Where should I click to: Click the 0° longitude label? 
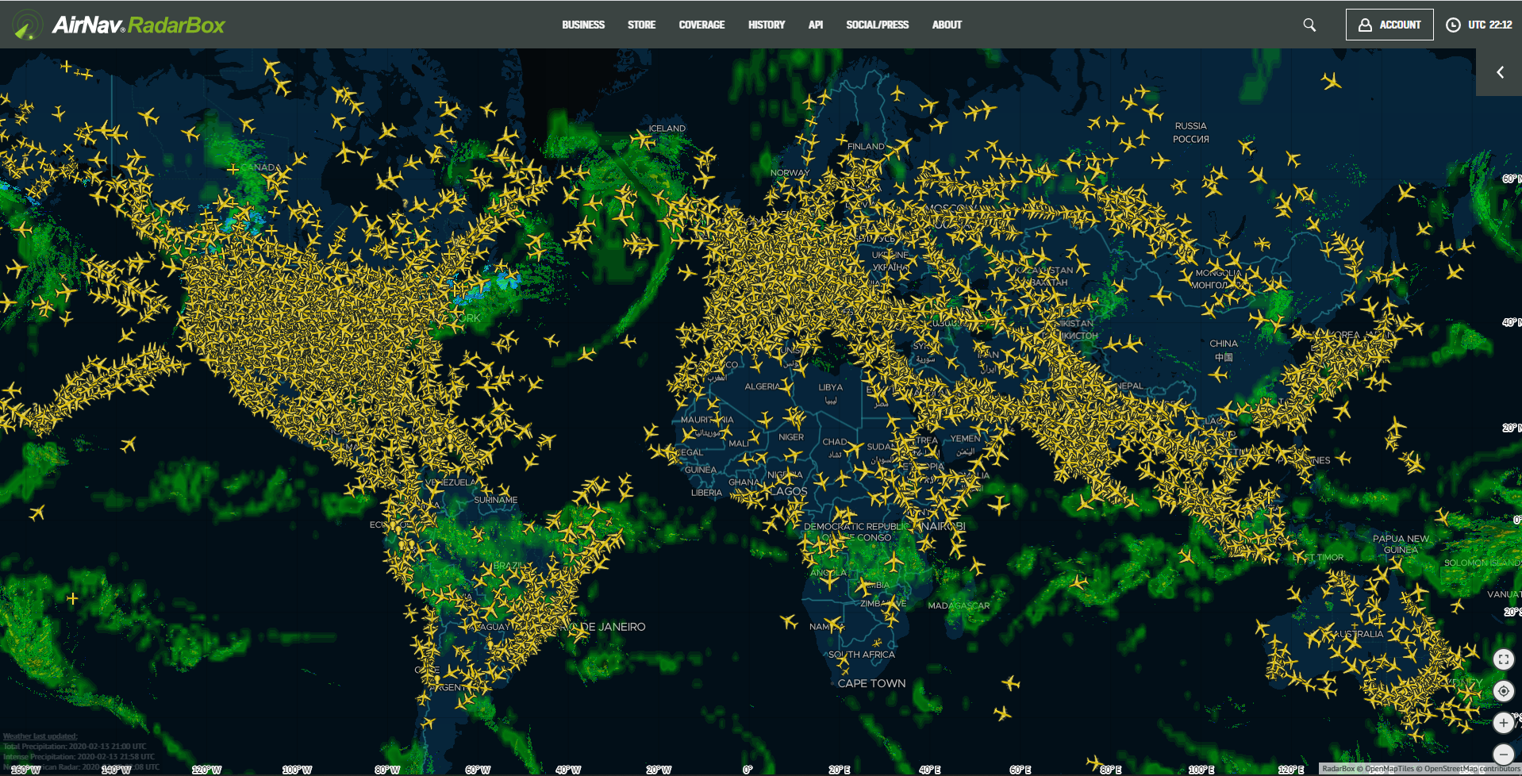(748, 770)
